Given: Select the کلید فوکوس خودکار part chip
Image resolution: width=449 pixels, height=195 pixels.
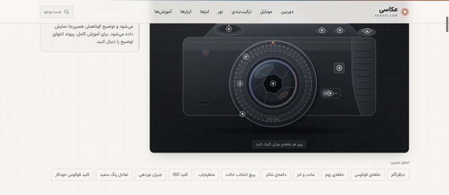Looking at the screenshot, I should click(x=72, y=175).
